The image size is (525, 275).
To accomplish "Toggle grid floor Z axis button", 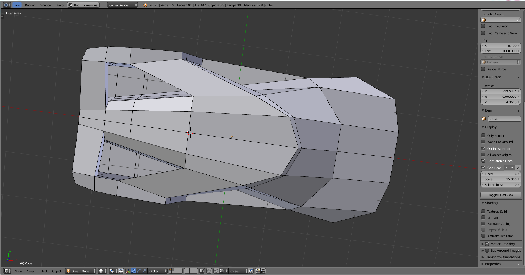I will pyautogui.click(x=518, y=168).
